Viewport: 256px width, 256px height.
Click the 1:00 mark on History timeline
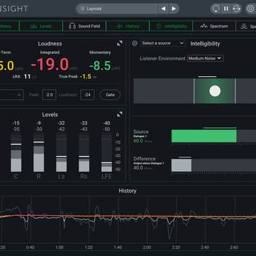pyautogui.click(x=60, y=248)
